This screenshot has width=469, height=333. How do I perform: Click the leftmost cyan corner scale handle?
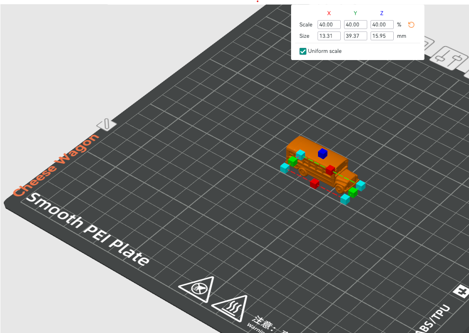pos(285,168)
